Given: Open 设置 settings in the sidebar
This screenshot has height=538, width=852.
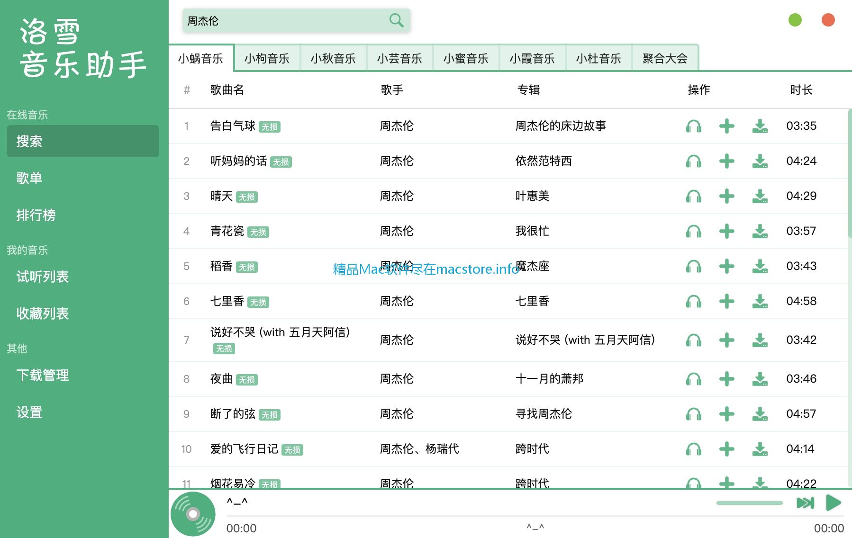Looking at the screenshot, I should (x=83, y=412).
